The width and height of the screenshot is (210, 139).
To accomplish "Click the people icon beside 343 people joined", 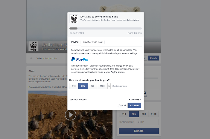I will click(31, 58).
